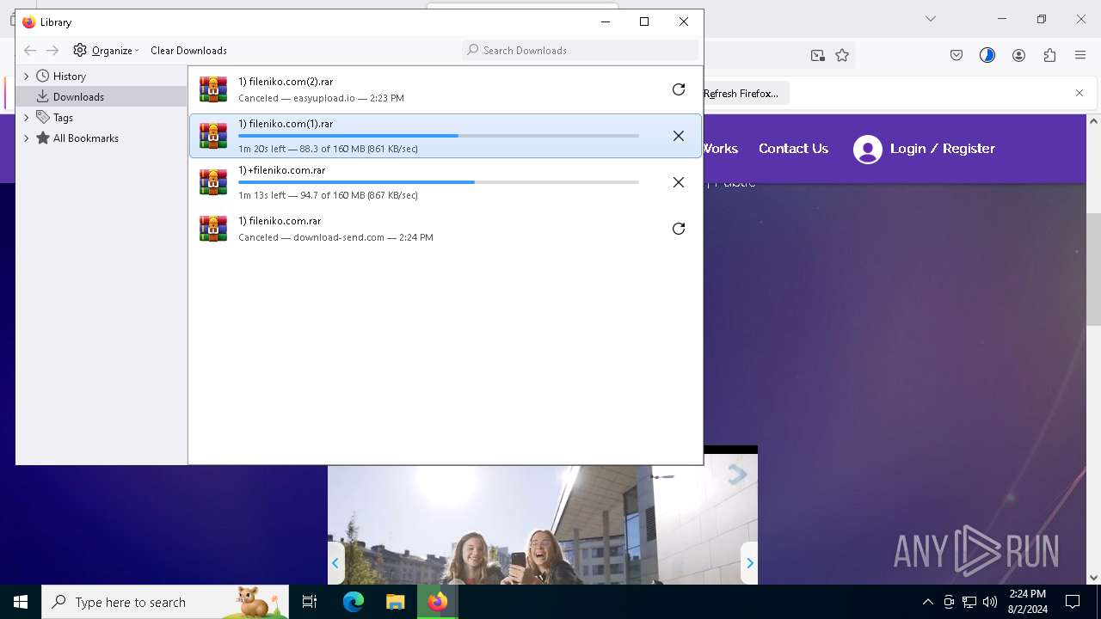This screenshot has height=619, width=1101.
Task: Focus the Search Downloads field
Action: (580, 51)
